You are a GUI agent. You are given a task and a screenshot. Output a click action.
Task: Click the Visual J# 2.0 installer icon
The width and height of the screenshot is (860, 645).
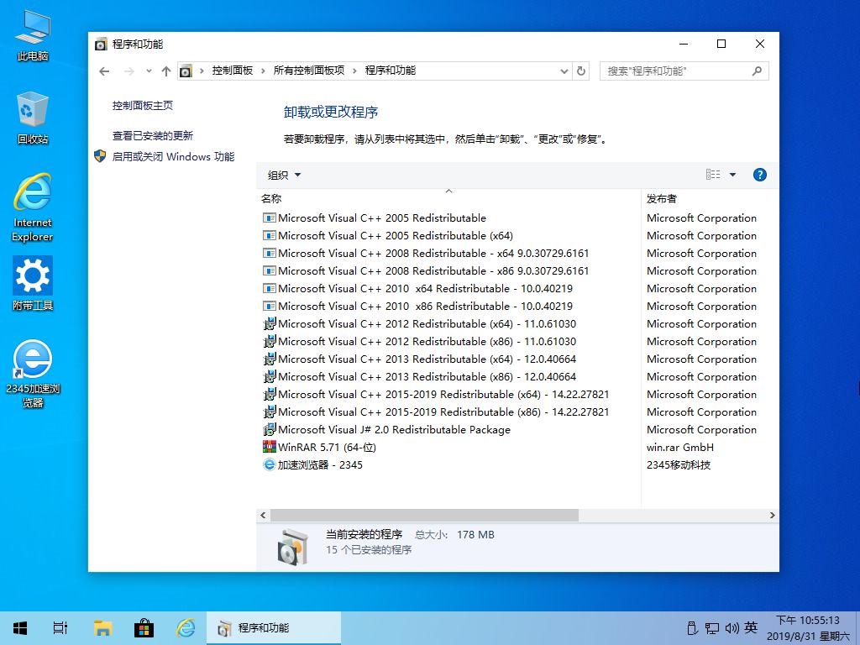click(x=269, y=429)
